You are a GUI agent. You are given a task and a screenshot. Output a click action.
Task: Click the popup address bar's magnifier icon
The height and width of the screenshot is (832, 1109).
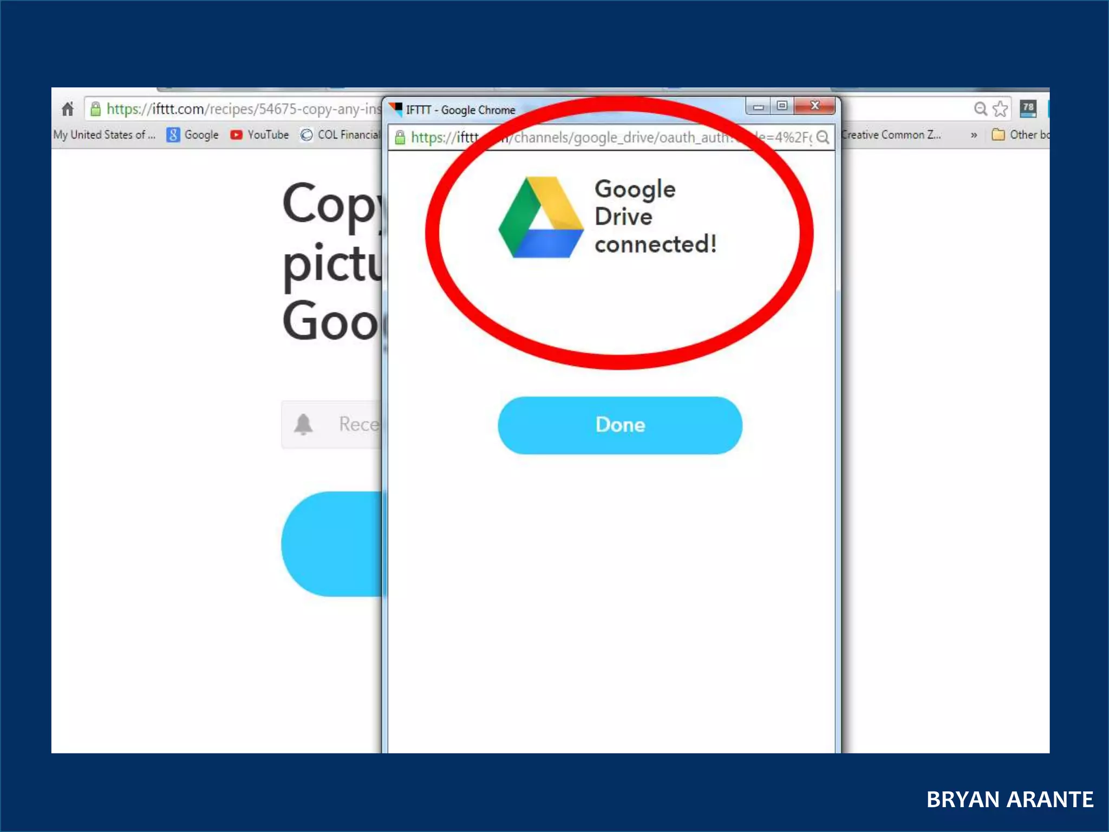823,138
